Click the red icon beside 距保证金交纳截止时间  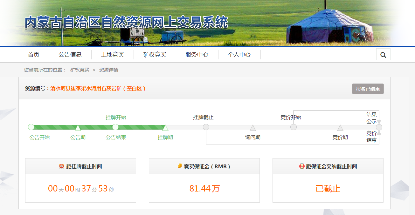pos(302,166)
